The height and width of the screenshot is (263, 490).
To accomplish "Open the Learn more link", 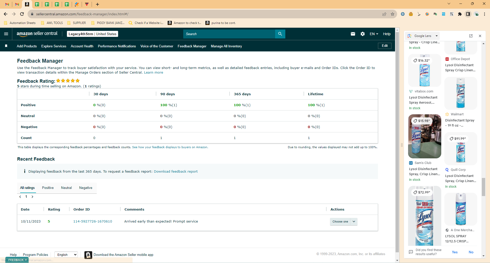I will tap(154, 73).
